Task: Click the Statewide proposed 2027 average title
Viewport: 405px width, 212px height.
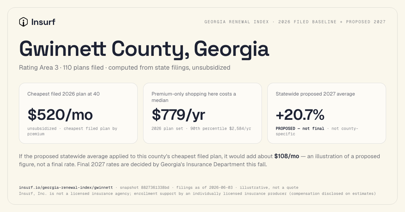Action: pyautogui.click(x=315, y=94)
